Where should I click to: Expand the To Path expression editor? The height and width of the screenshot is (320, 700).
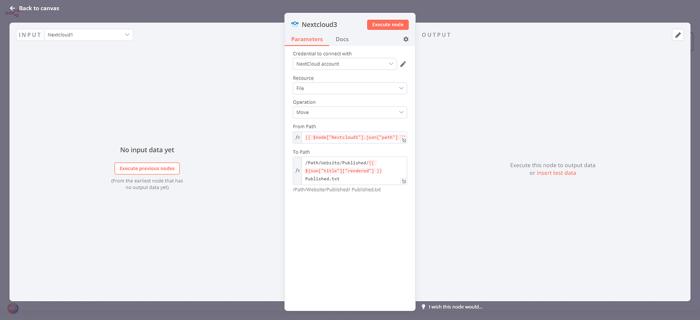pyautogui.click(x=404, y=181)
